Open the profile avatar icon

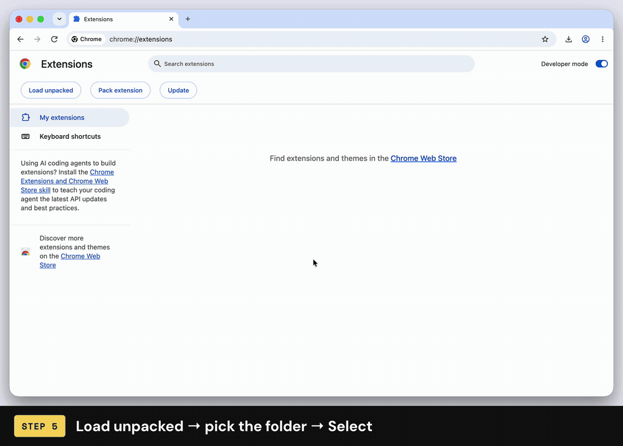point(586,39)
